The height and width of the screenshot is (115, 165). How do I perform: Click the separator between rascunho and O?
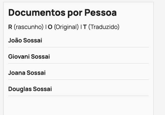coord(39,28)
